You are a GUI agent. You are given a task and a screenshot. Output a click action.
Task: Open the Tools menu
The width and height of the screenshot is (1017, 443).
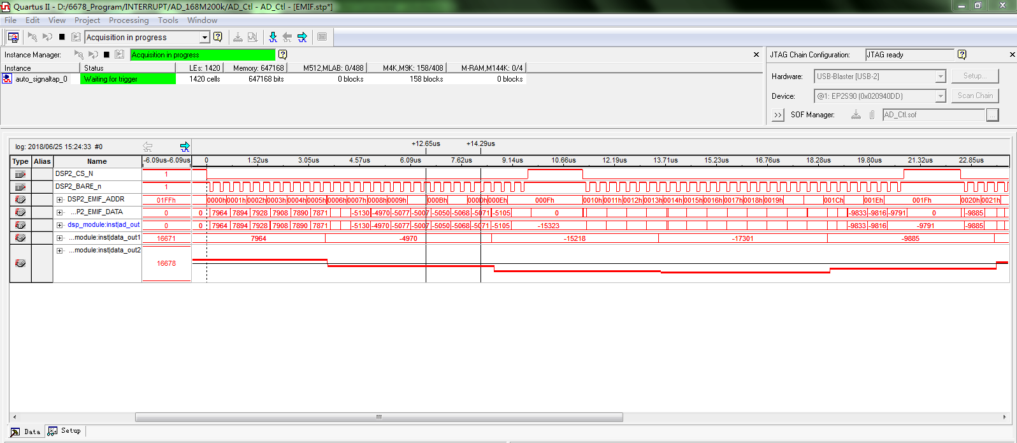[168, 20]
